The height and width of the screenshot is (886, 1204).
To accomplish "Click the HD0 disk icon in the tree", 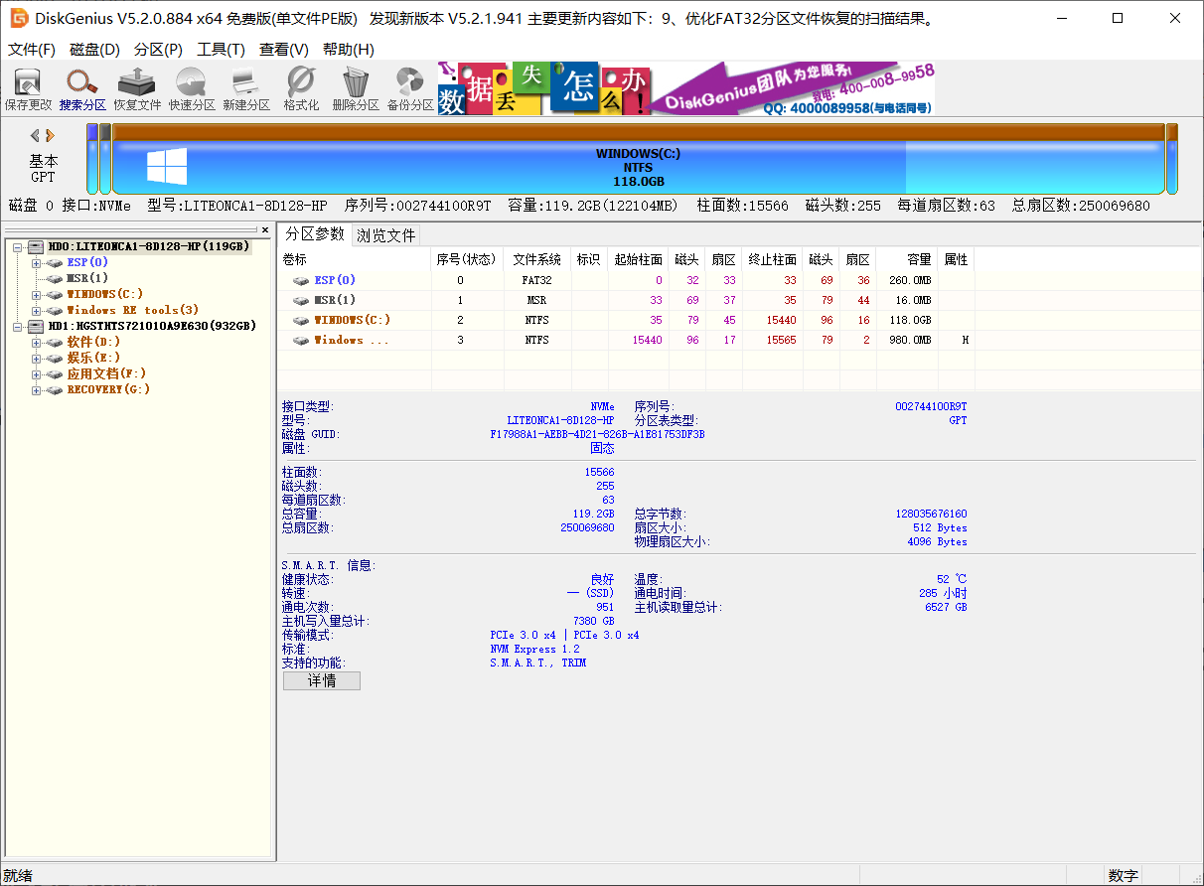I will coord(36,246).
